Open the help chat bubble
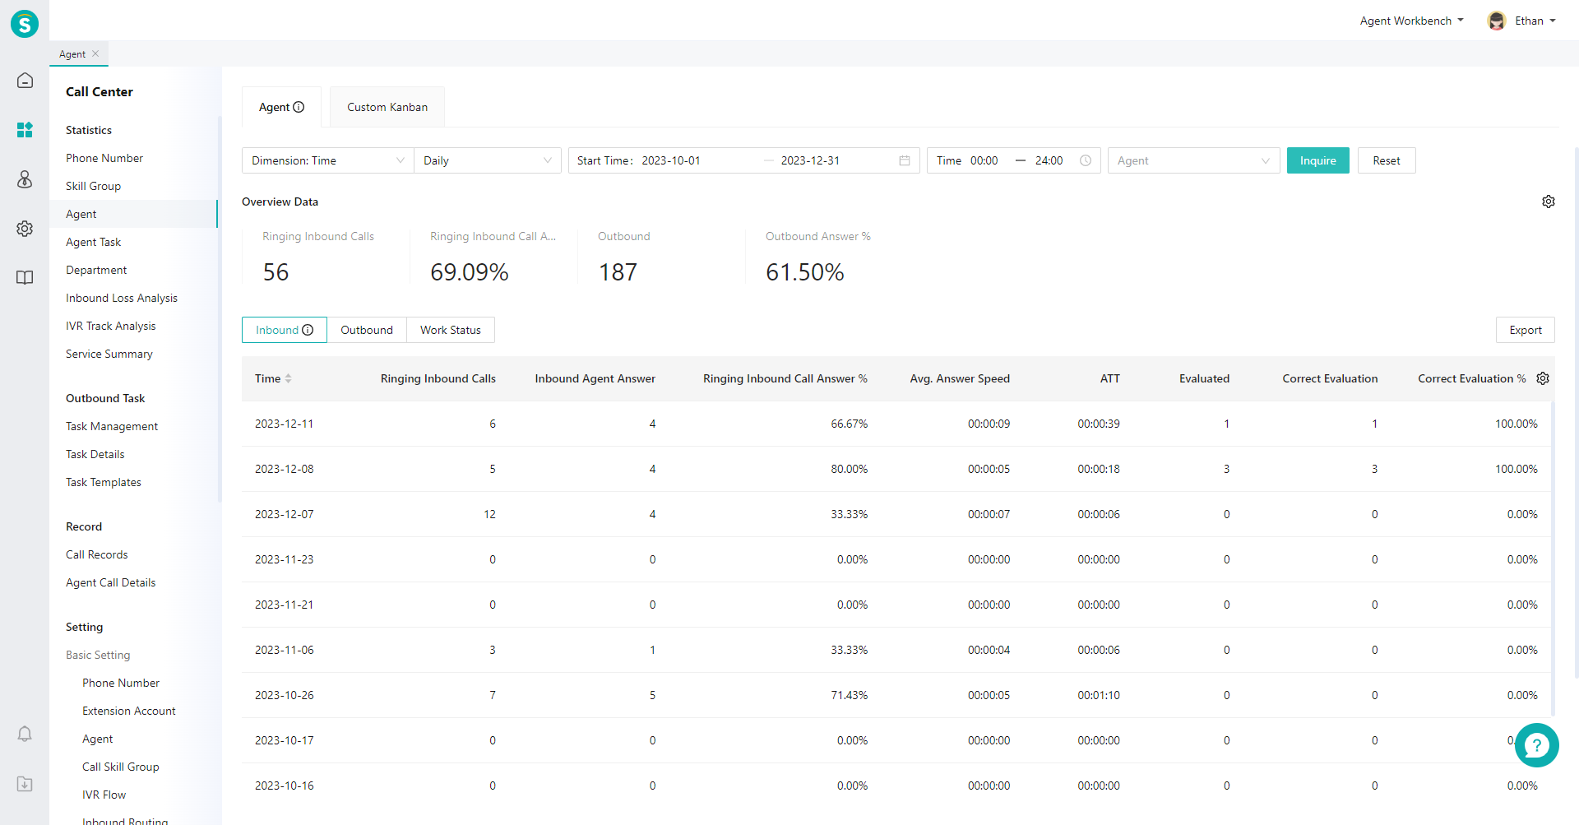The image size is (1579, 825). [x=1536, y=745]
